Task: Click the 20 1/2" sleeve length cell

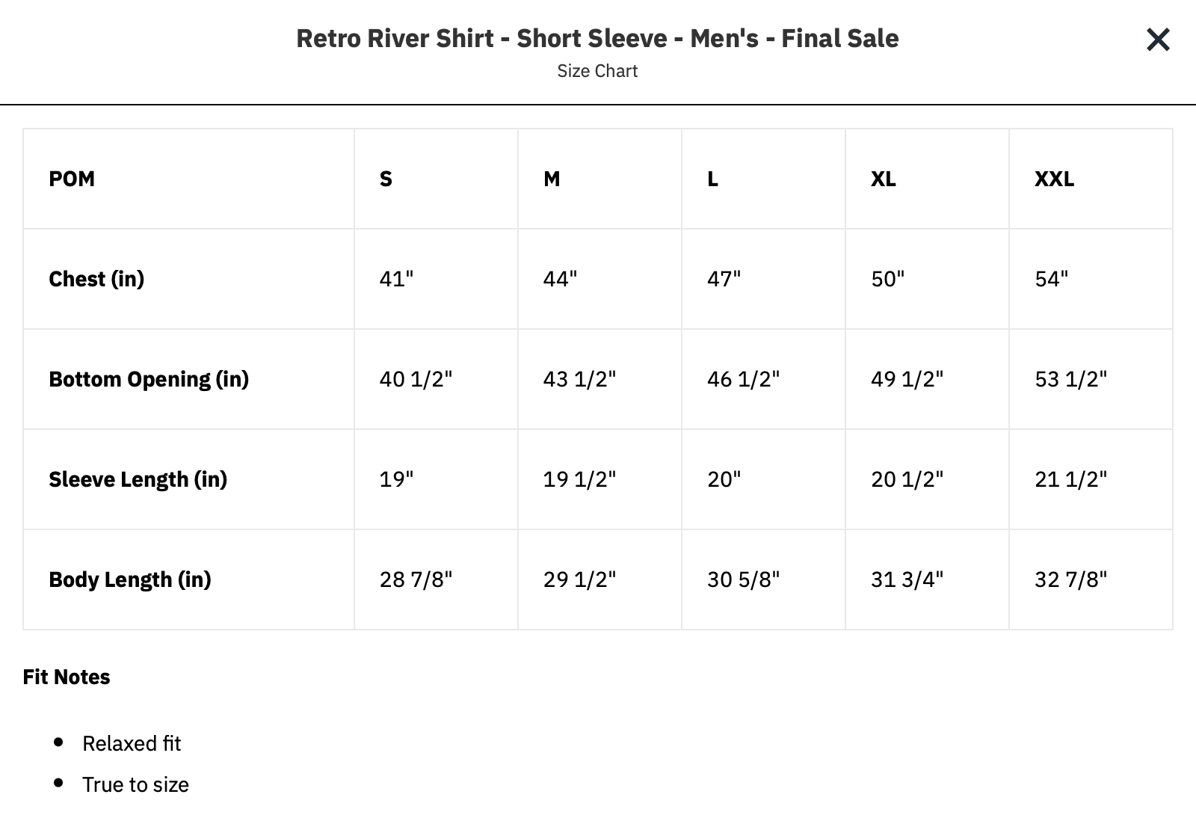Action: coord(907,479)
